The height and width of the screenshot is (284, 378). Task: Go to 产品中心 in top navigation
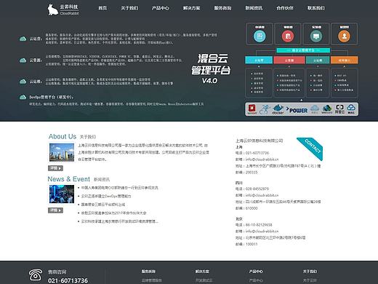[x=160, y=8]
